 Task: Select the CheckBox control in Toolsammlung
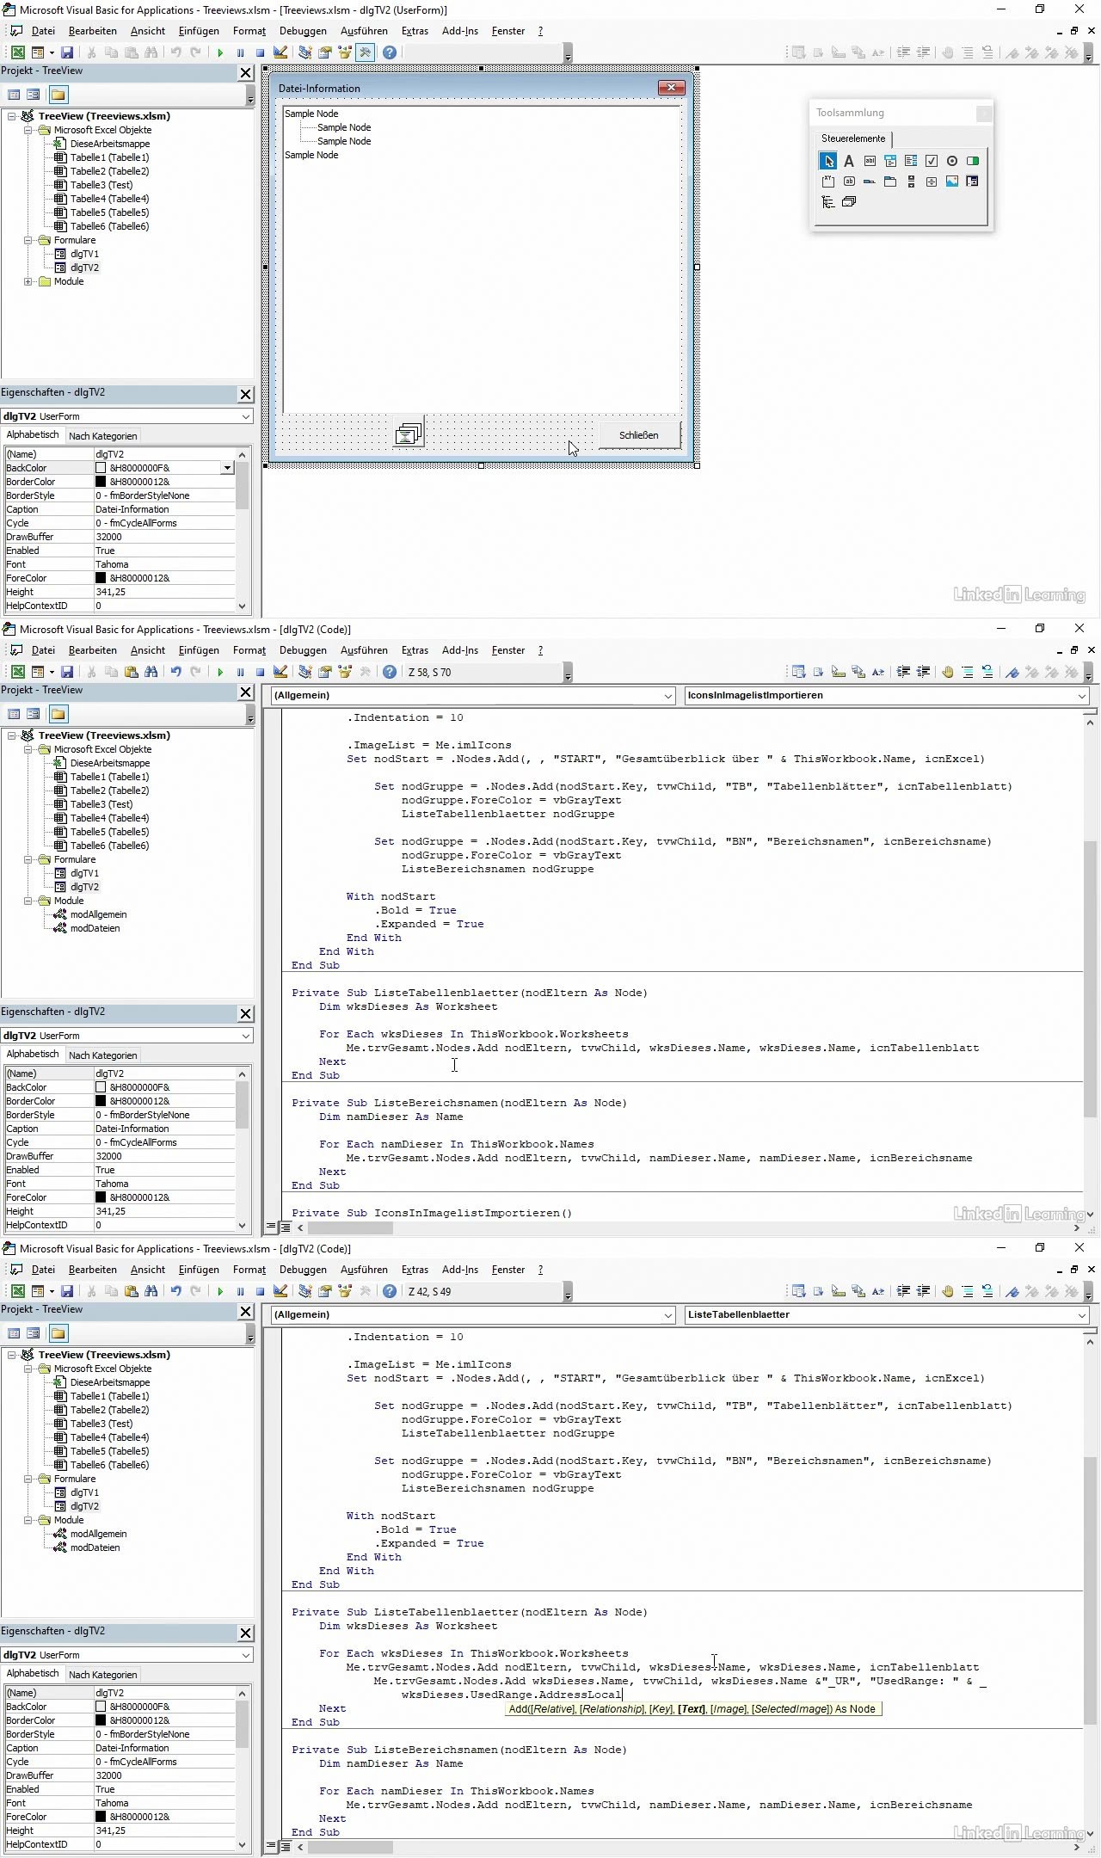tap(932, 161)
